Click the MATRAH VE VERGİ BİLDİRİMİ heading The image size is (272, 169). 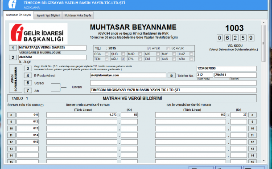[x=132, y=98]
